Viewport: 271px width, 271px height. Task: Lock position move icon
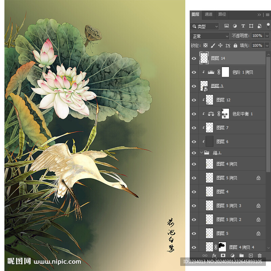pyautogui.click(x=220, y=45)
